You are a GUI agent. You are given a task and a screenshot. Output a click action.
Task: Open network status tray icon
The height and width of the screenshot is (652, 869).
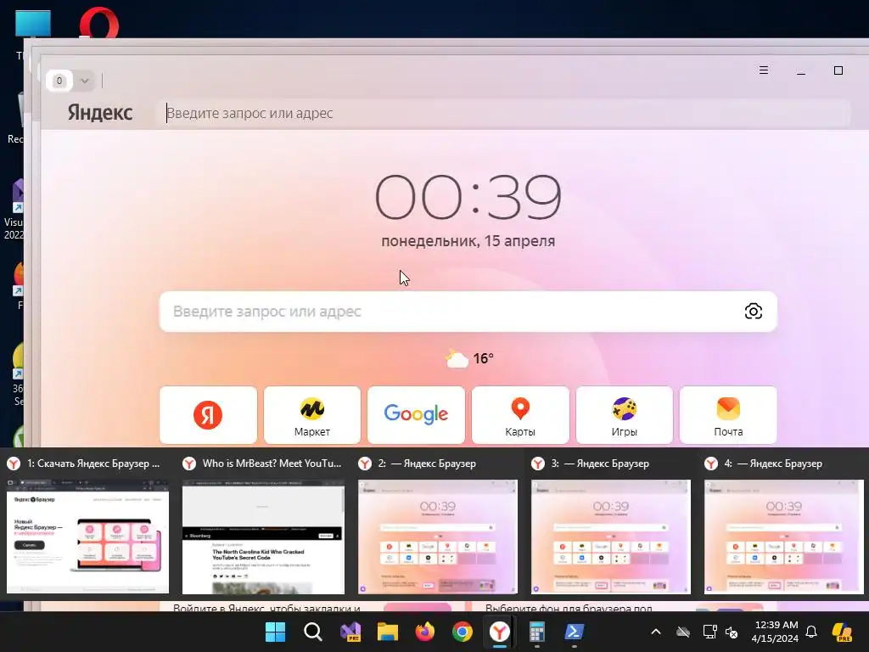(709, 632)
